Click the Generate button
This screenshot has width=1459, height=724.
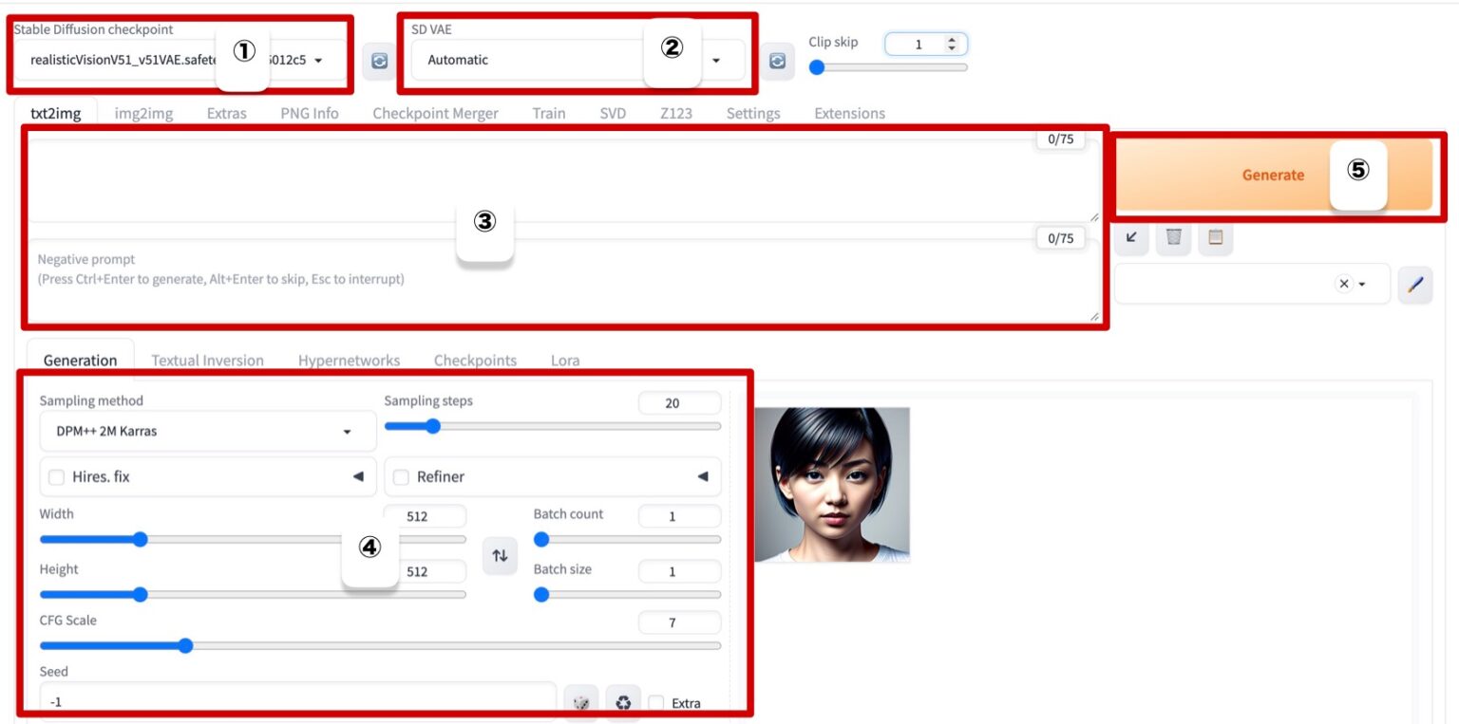1272,175
